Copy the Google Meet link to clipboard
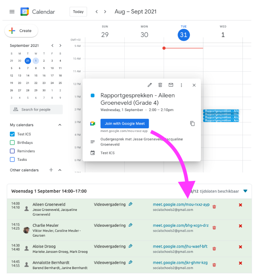Screen dimensions: 258x280 click(x=192, y=123)
